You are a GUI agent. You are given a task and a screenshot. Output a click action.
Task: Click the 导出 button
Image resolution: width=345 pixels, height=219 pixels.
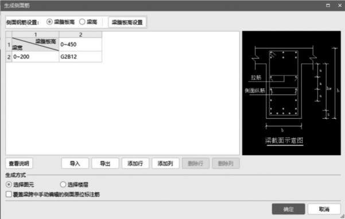(105, 163)
